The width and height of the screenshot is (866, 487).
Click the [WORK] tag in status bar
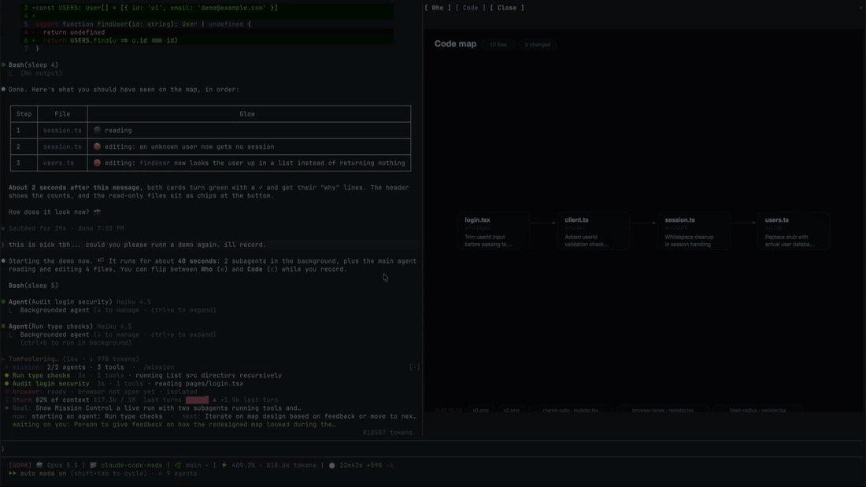tap(20, 466)
